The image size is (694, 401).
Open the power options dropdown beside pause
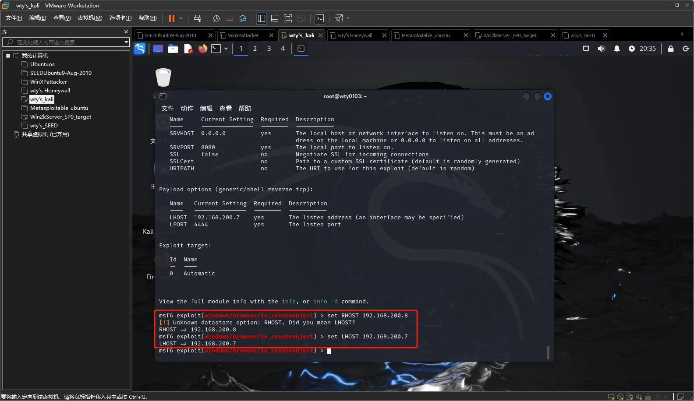[181, 18]
